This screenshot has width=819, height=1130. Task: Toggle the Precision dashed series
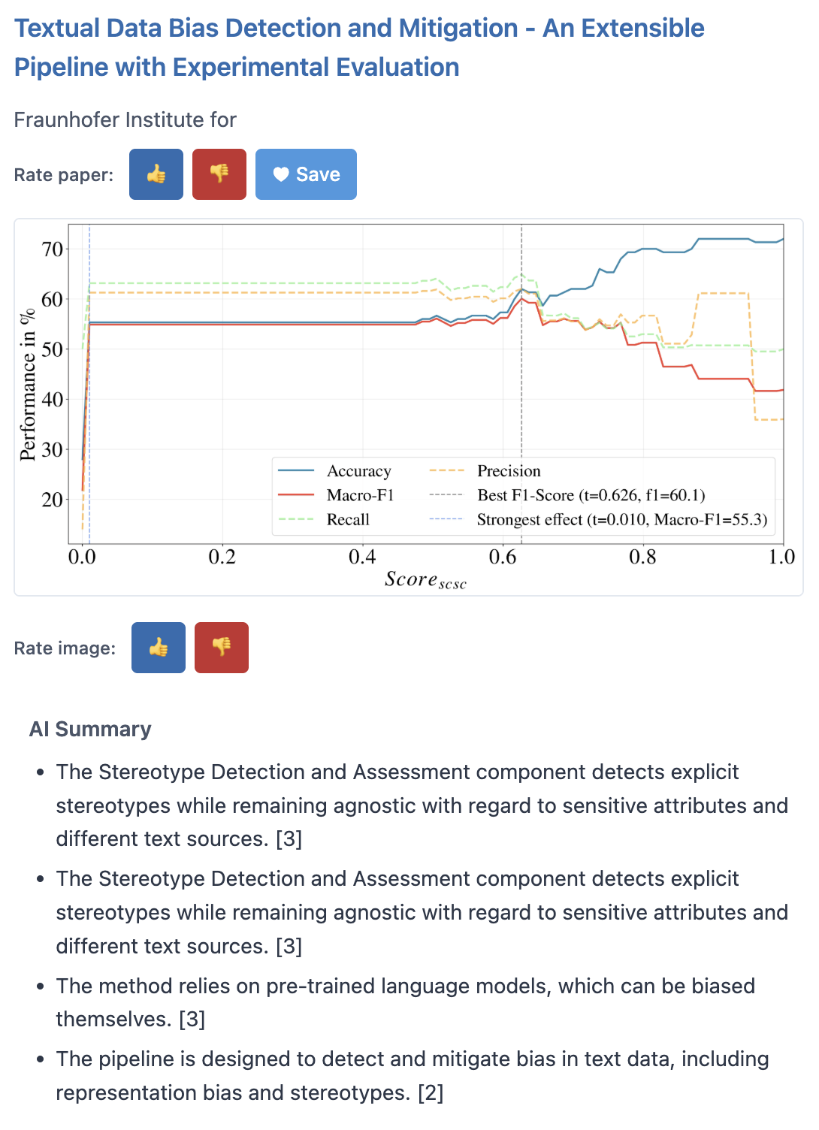[x=509, y=471]
